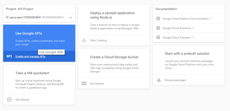
Task: Click the Documentation panel heading
Action: coord(166,9)
